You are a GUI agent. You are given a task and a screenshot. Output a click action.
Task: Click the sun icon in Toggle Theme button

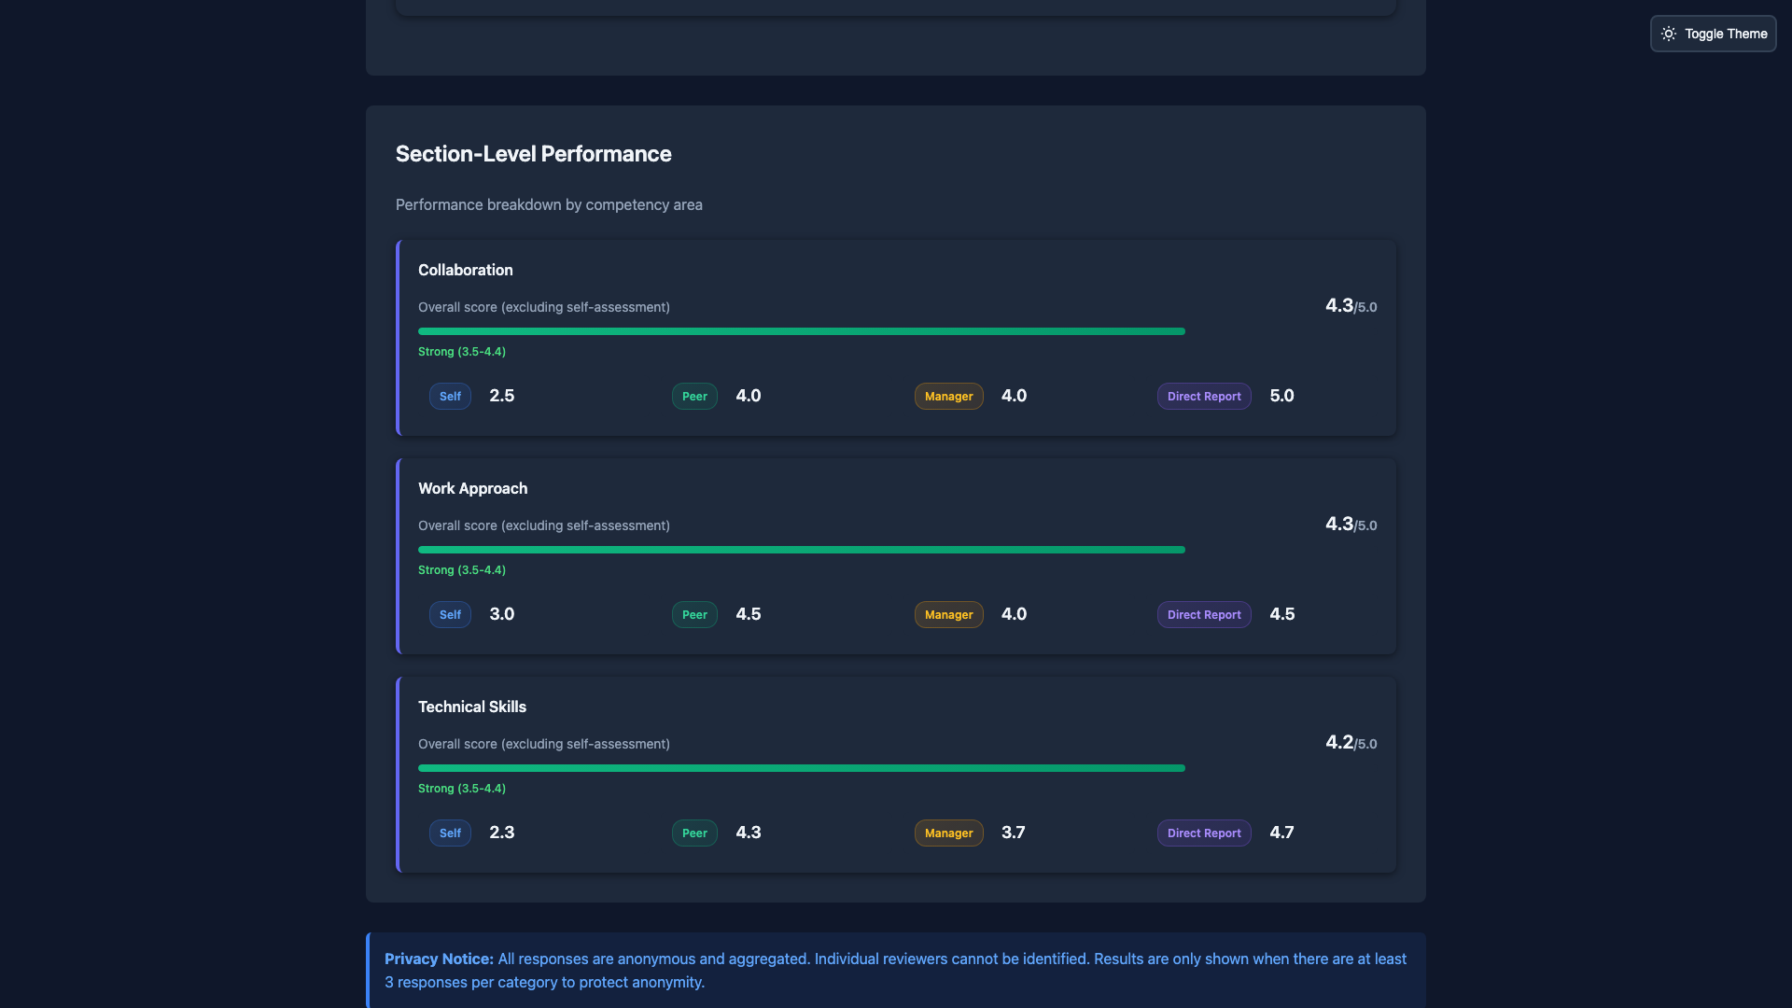point(1670,34)
